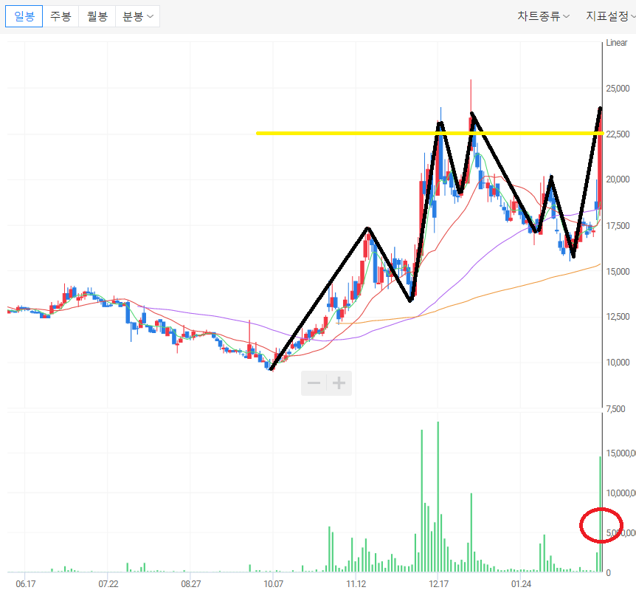Image resolution: width=636 pixels, height=593 pixels.
Task: Switch to the 월봉 monthly chart tab
Action: click(97, 16)
